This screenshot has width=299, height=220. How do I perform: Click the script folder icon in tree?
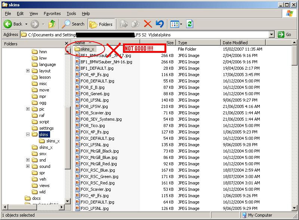pyautogui.click(x=35, y=122)
